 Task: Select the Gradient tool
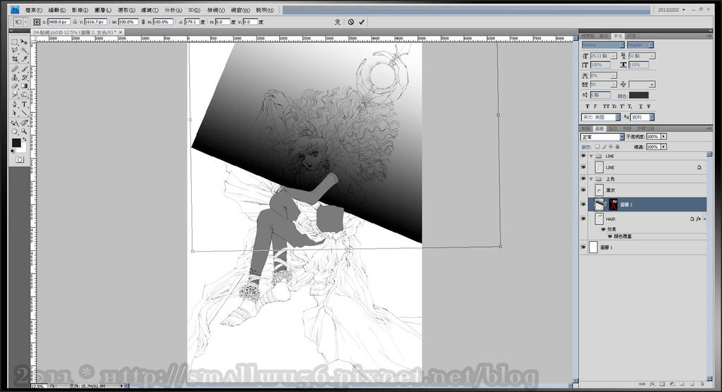[x=24, y=86]
